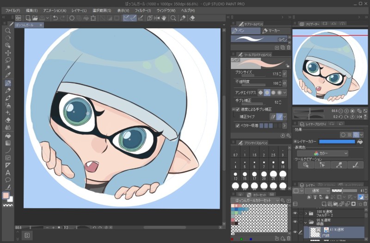The height and width of the screenshot is (243, 370).
Task: Select the Move layer tool
Action: pyautogui.click(x=8, y=53)
